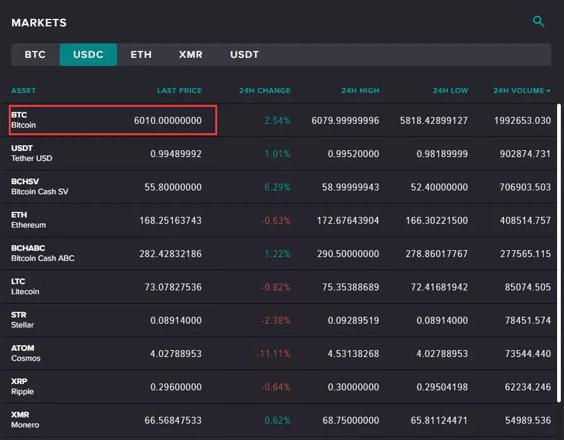Open the markets search icon
The width and height of the screenshot is (564, 440).
tap(538, 21)
